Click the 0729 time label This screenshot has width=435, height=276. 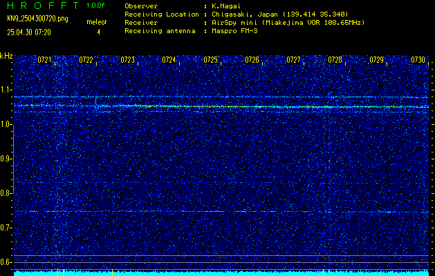pos(377,60)
